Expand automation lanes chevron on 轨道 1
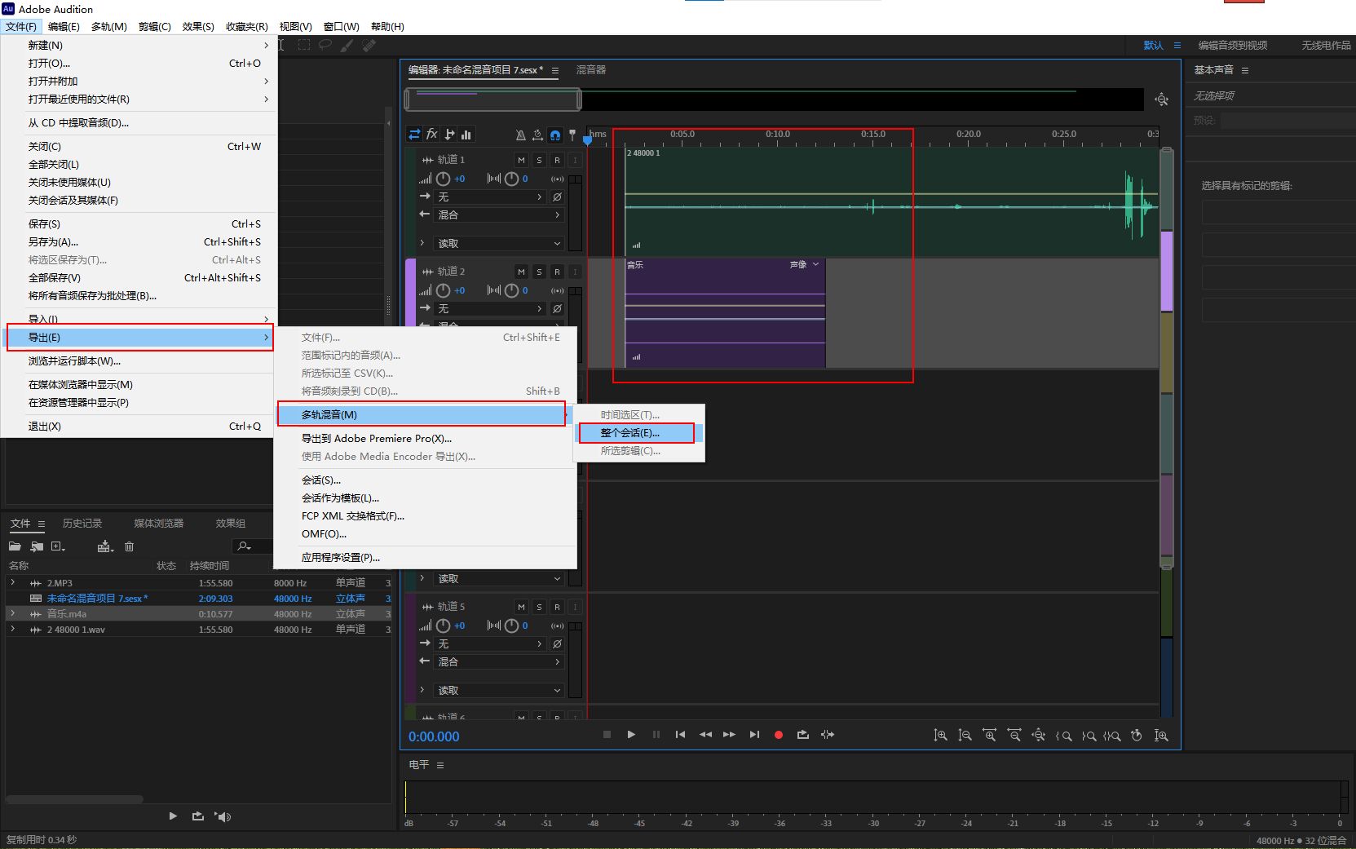 (x=422, y=243)
